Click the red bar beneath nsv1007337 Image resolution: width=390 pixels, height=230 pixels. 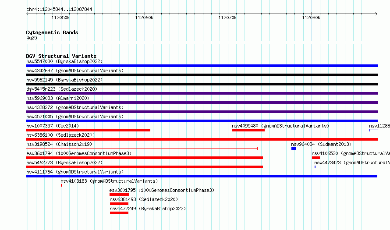tap(88, 130)
